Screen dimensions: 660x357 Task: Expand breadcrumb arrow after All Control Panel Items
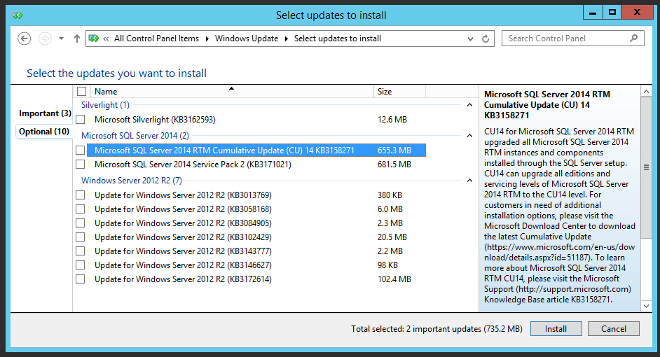pyautogui.click(x=207, y=38)
